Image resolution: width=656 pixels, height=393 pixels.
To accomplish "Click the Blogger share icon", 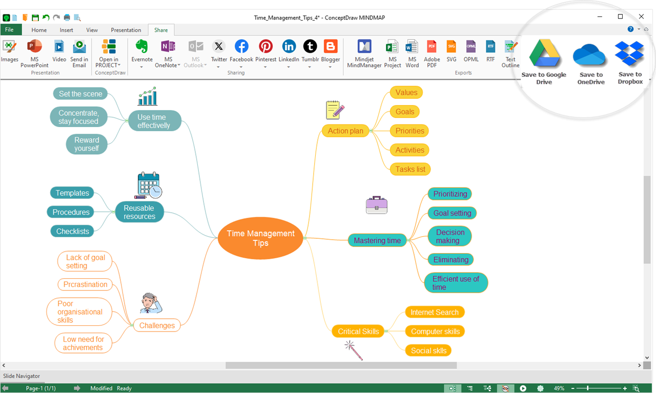I will pyautogui.click(x=331, y=47).
